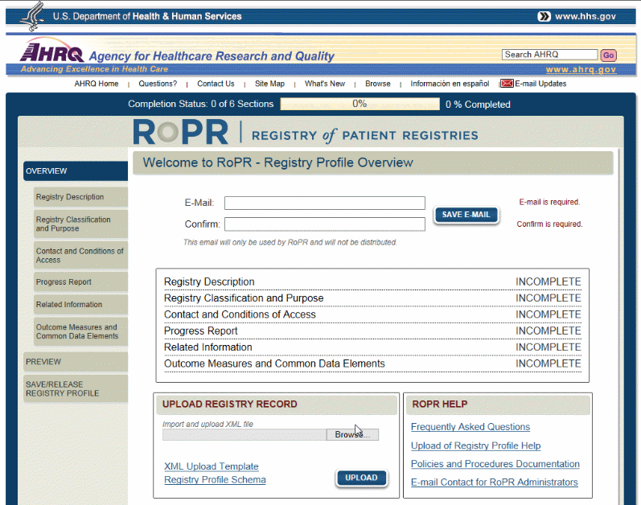Click the 'E-mail is required.' error text
This screenshot has height=505, width=641.
click(549, 203)
